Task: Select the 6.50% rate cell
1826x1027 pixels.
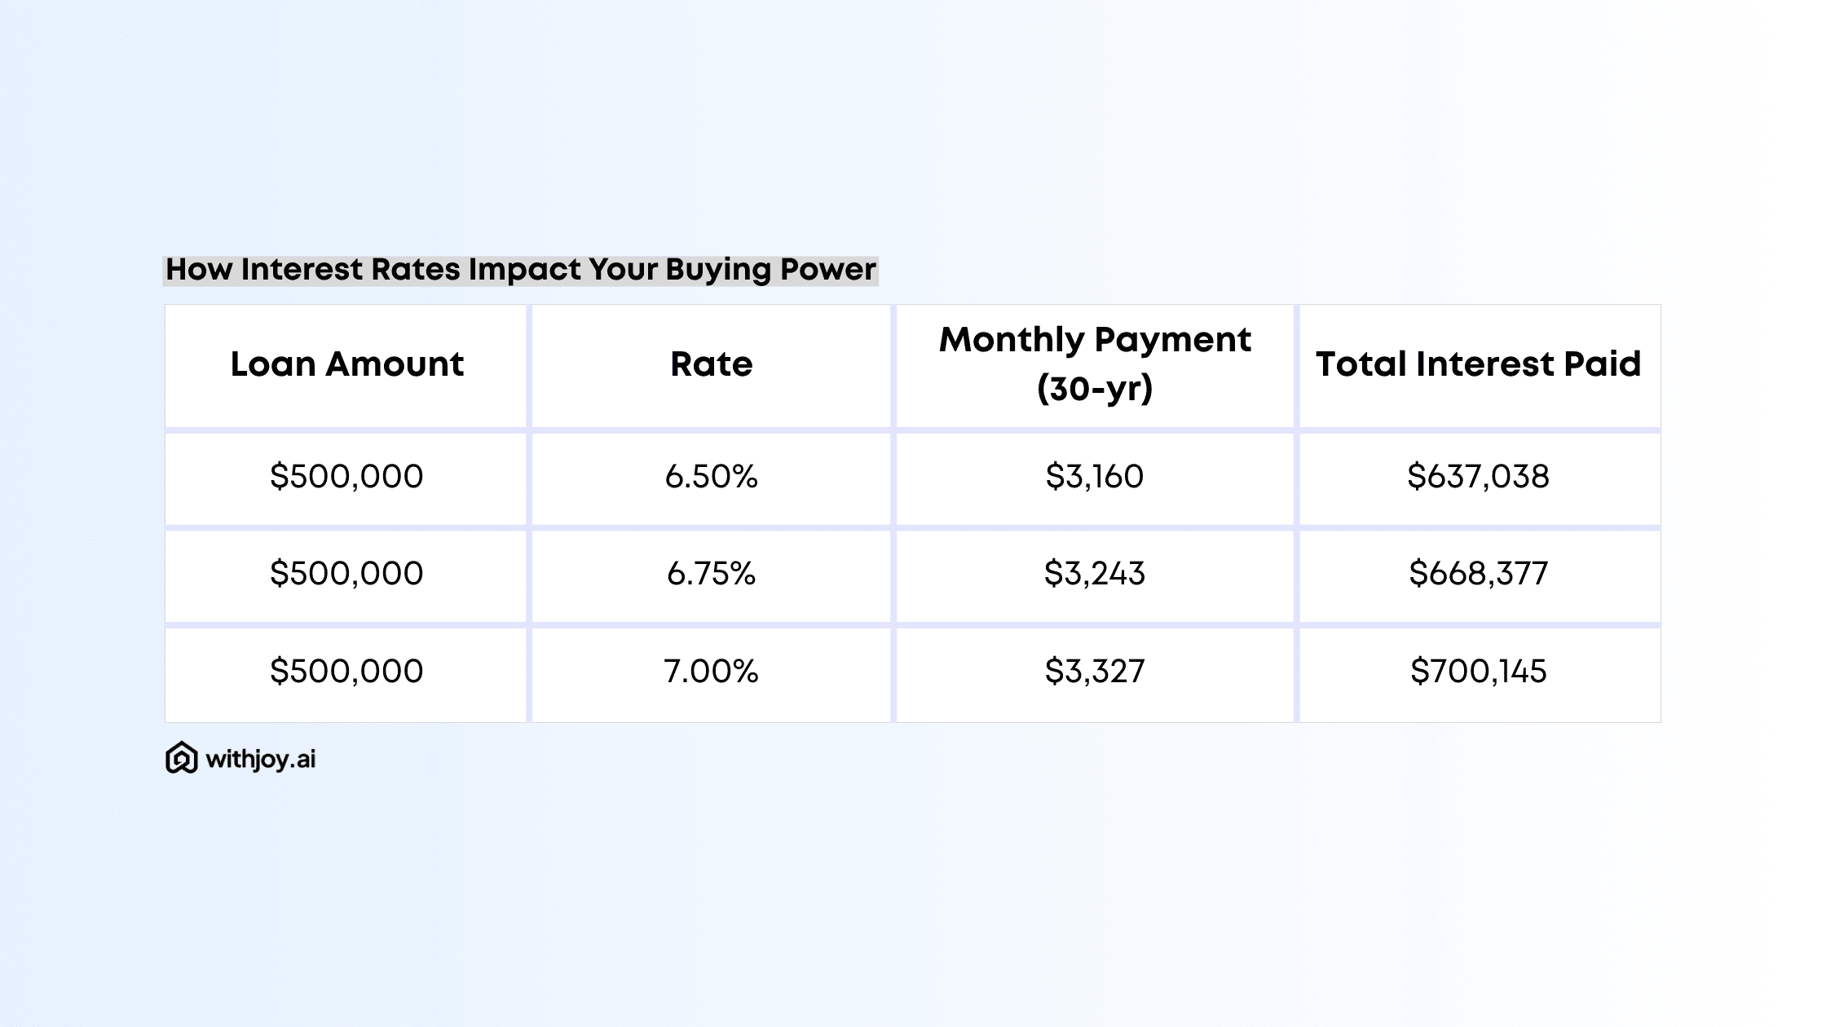Action: 711,477
